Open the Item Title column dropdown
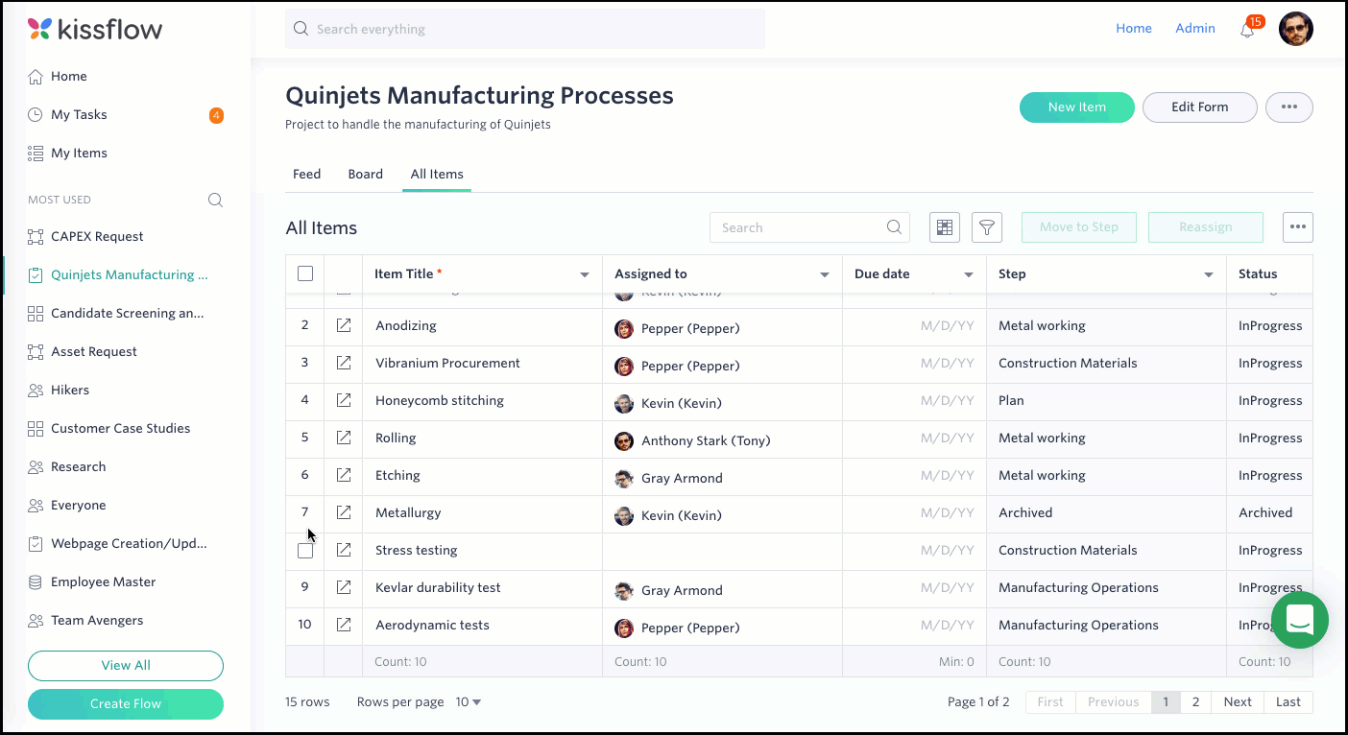 pos(585,275)
